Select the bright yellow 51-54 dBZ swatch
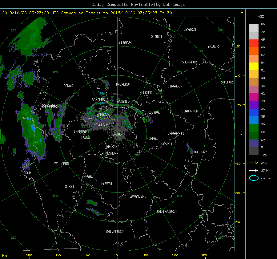The height and width of the screenshot is (259, 277). pos(254,67)
